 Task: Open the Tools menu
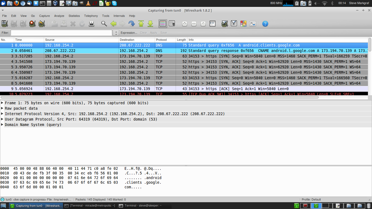[106, 16]
